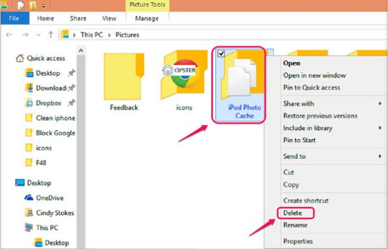Click the navigation pane scroll up arrow

click(81, 51)
